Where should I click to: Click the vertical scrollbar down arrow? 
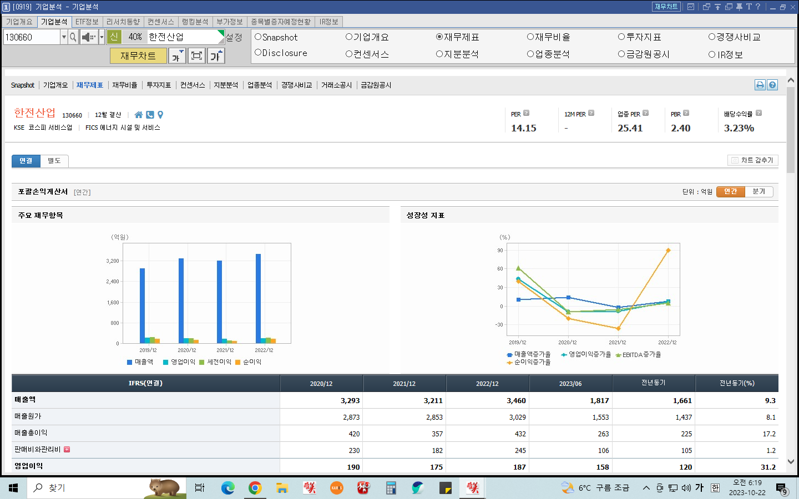tap(791, 461)
